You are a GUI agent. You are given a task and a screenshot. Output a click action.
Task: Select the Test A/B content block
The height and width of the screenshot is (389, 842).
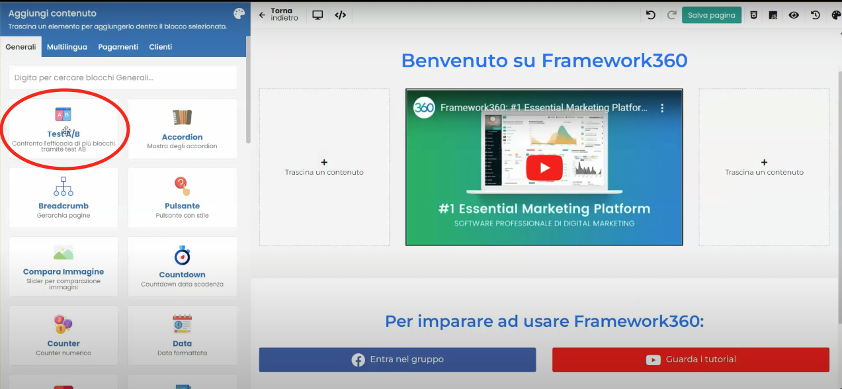(63, 128)
